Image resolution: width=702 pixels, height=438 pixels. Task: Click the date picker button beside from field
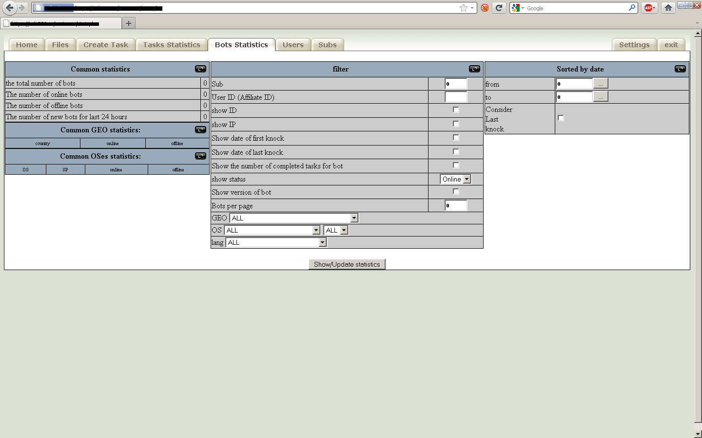pyautogui.click(x=601, y=84)
